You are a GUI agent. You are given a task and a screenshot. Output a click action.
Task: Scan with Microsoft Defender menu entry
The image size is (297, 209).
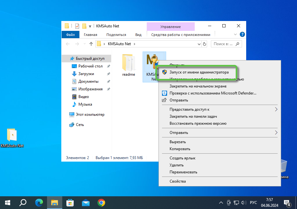pyautogui.click(x=213, y=93)
